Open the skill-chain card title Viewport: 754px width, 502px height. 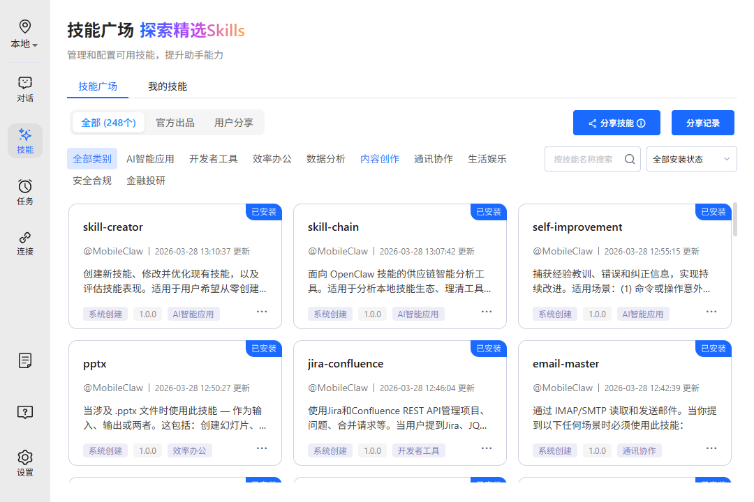point(333,227)
